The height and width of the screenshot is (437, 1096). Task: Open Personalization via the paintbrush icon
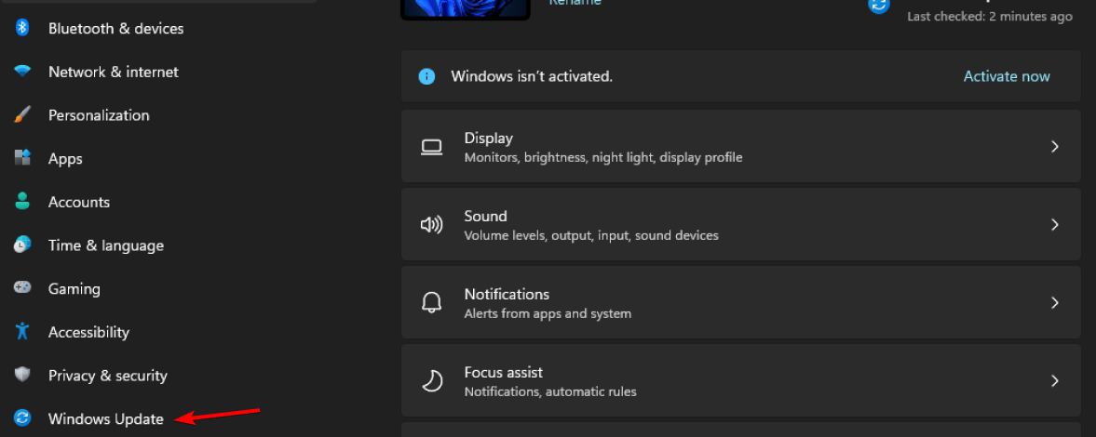(23, 115)
